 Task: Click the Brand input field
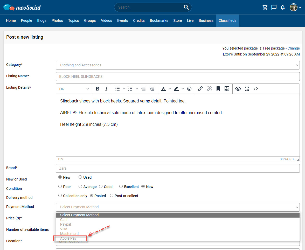(178, 168)
